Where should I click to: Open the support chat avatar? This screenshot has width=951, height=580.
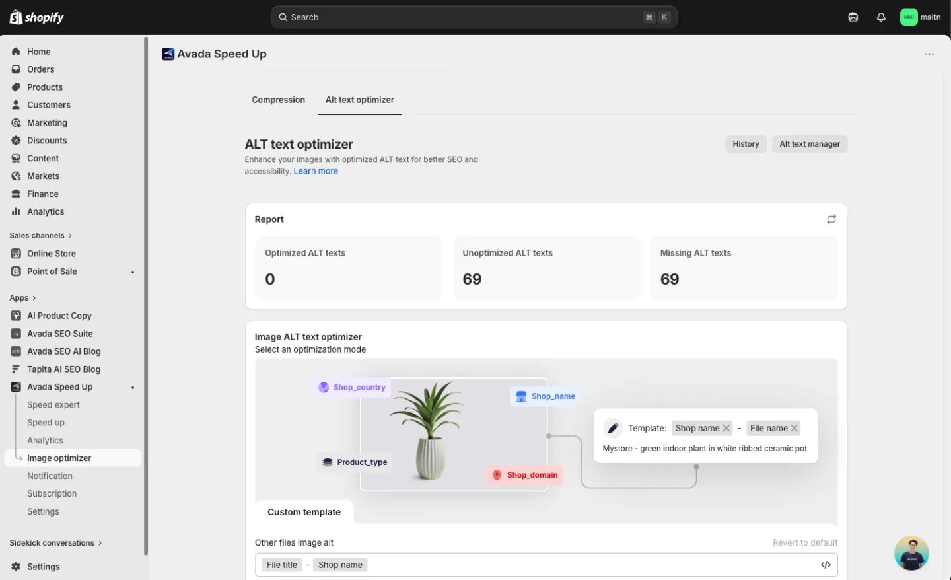coord(911,553)
